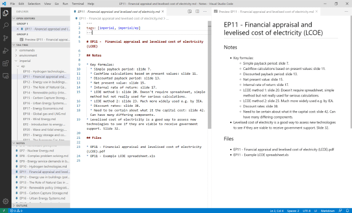Click the tags line in editor front matter
This screenshot has width=352, height=213.
point(114,28)
